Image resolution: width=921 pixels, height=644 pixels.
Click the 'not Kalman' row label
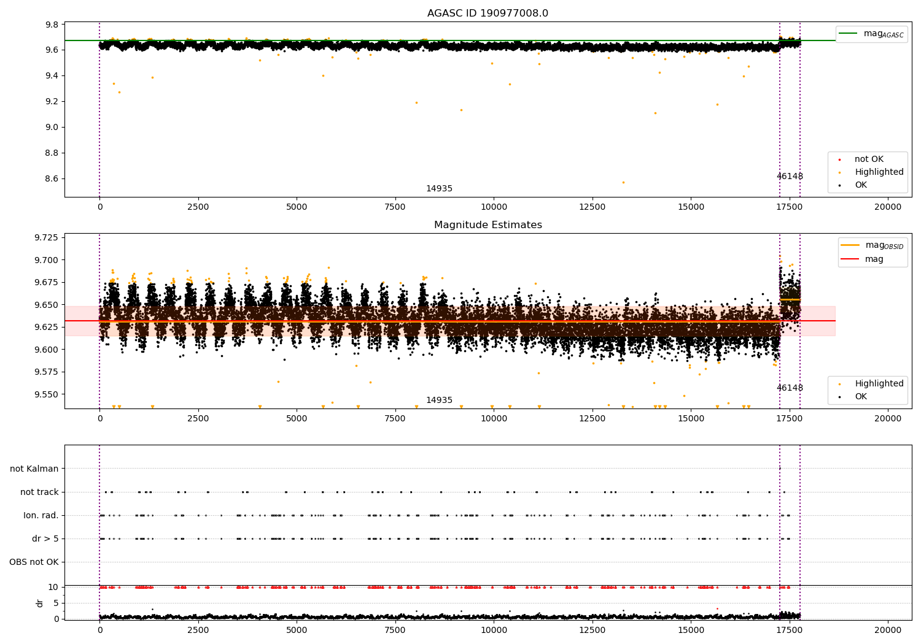34,469
